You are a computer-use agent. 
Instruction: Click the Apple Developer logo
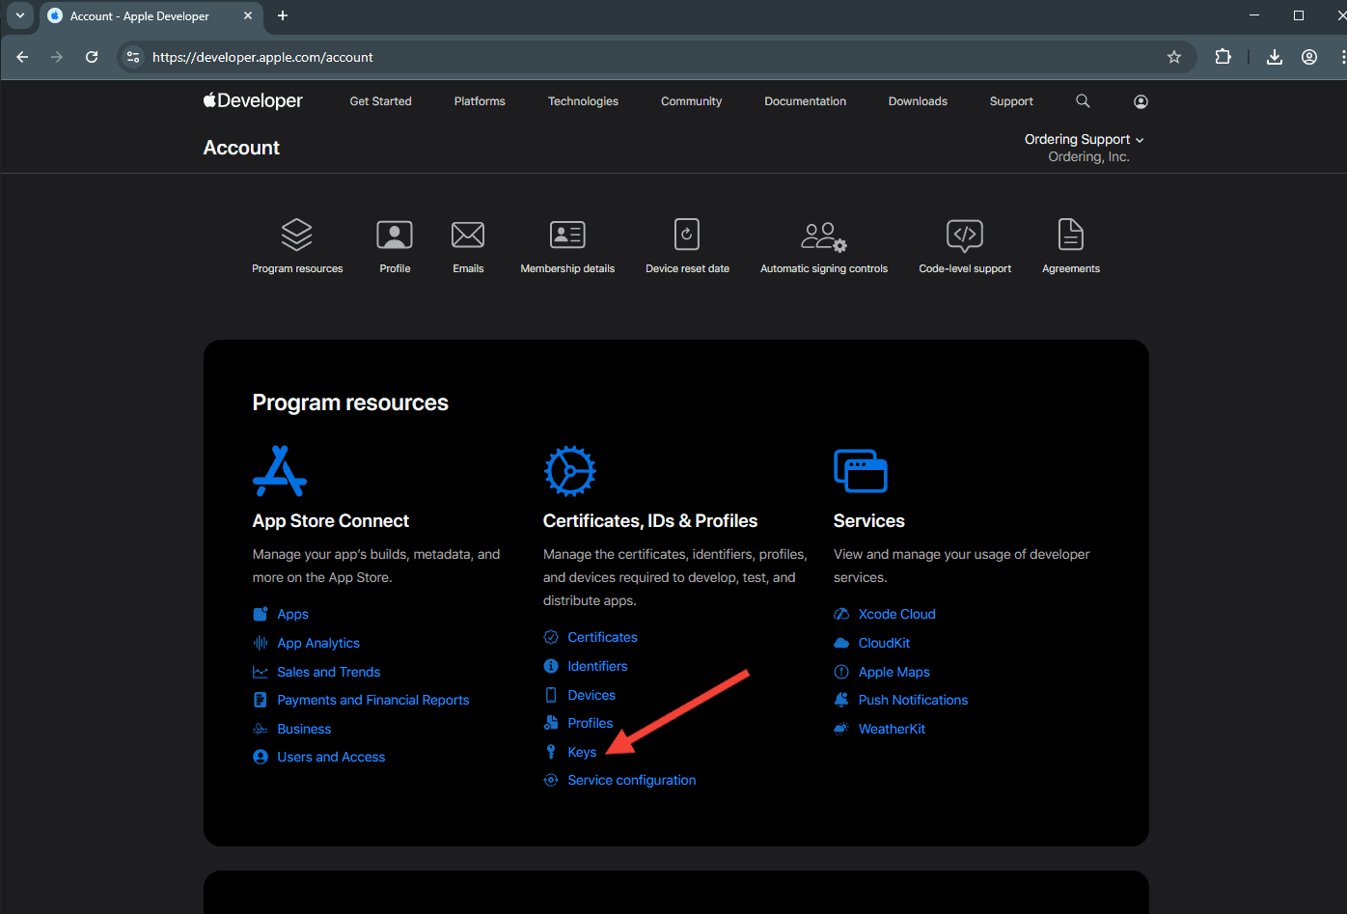(253, 100)
